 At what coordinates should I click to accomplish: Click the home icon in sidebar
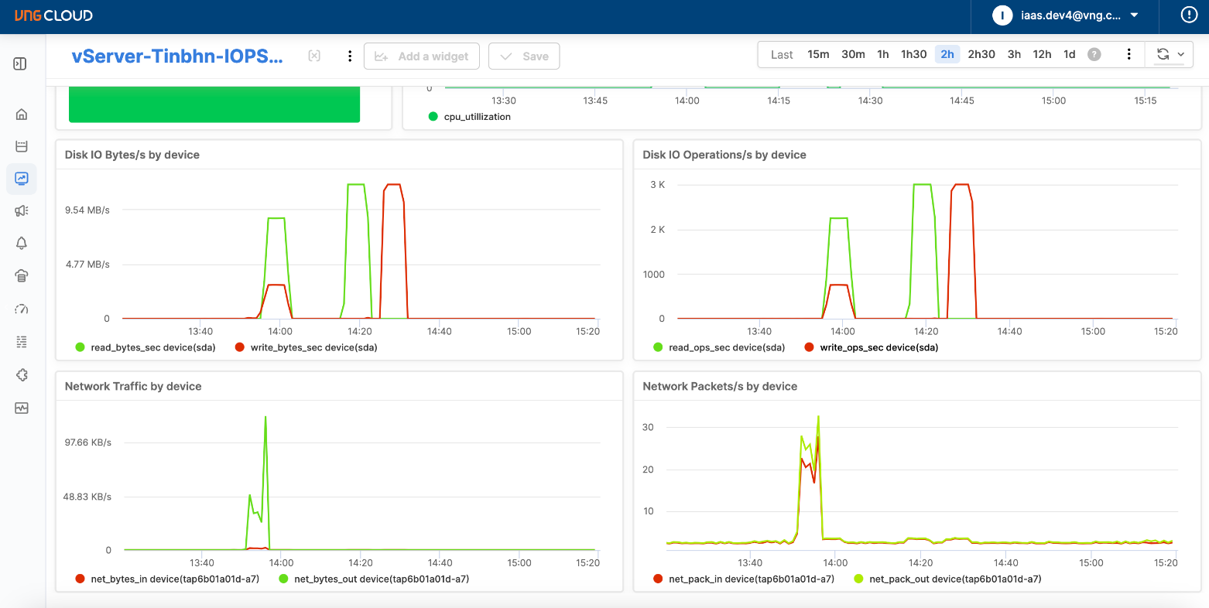[22, 114]
